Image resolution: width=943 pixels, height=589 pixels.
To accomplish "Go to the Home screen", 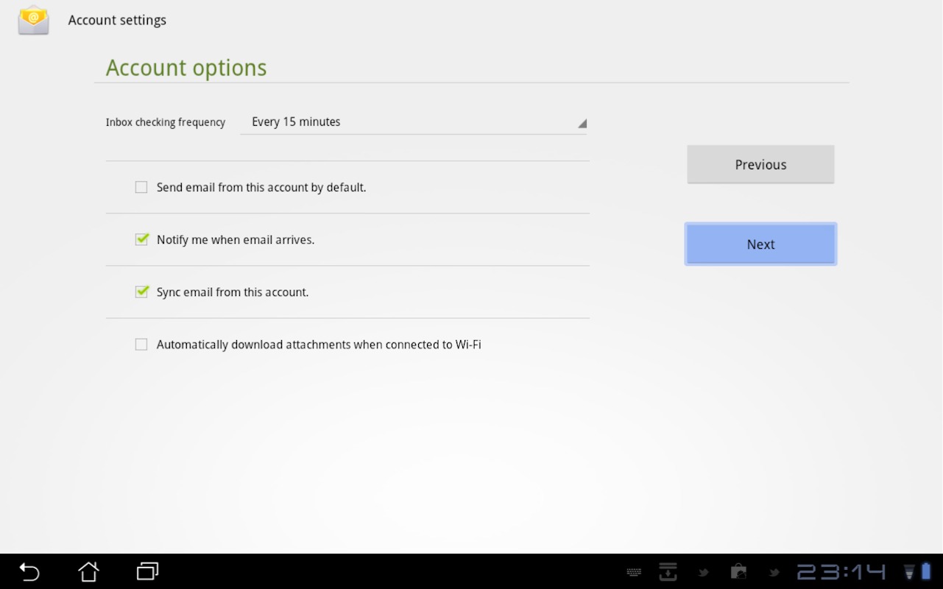I will point(88,571).
